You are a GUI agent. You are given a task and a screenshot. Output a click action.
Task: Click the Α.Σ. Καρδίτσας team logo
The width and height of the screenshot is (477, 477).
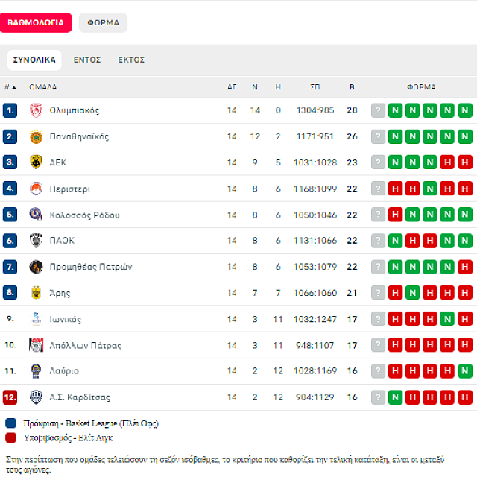pos(36,397)
